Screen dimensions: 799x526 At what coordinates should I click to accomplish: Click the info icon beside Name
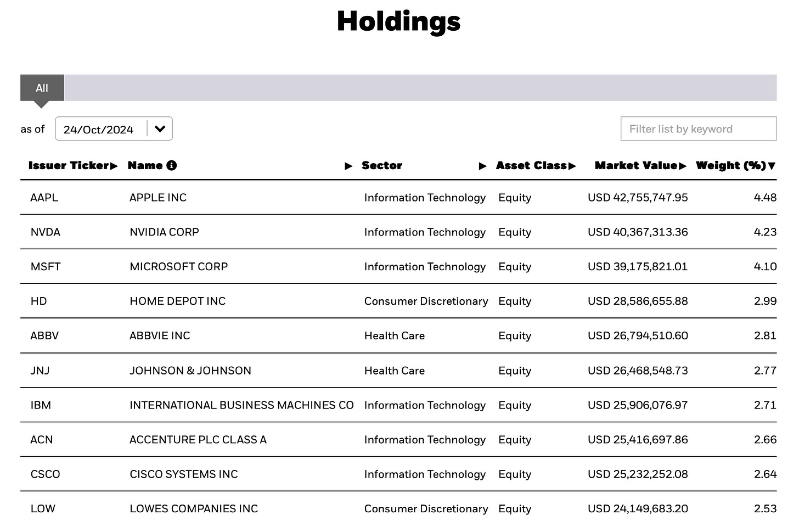click(x=172, y=165)
